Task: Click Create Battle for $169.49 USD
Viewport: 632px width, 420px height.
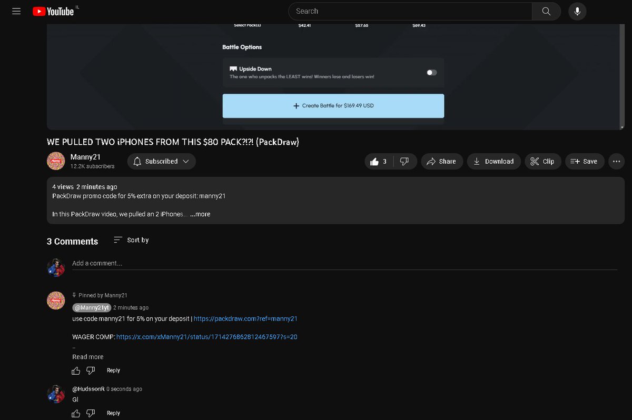Action: (x=333, y=106)
